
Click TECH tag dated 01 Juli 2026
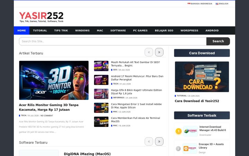pos(116,84)
